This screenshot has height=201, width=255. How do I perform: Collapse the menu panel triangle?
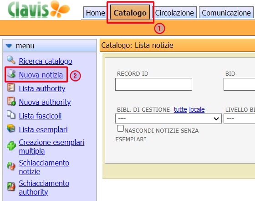(x=9, y=46)
